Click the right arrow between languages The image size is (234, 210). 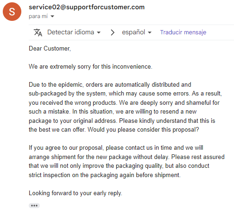pyautogui.click(x=113, y=32)
